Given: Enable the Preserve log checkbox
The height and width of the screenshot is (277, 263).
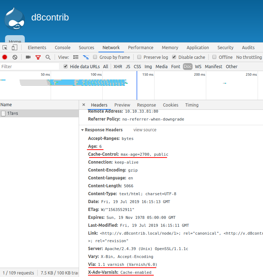Looking at the screenshot, I should click(139, 57).
